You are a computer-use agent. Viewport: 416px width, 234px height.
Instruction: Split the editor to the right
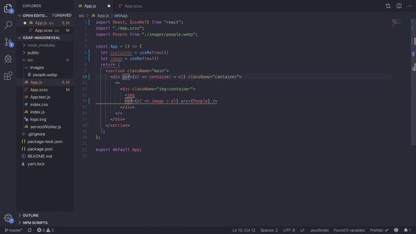pyautogui.click(x=398, y=6)
